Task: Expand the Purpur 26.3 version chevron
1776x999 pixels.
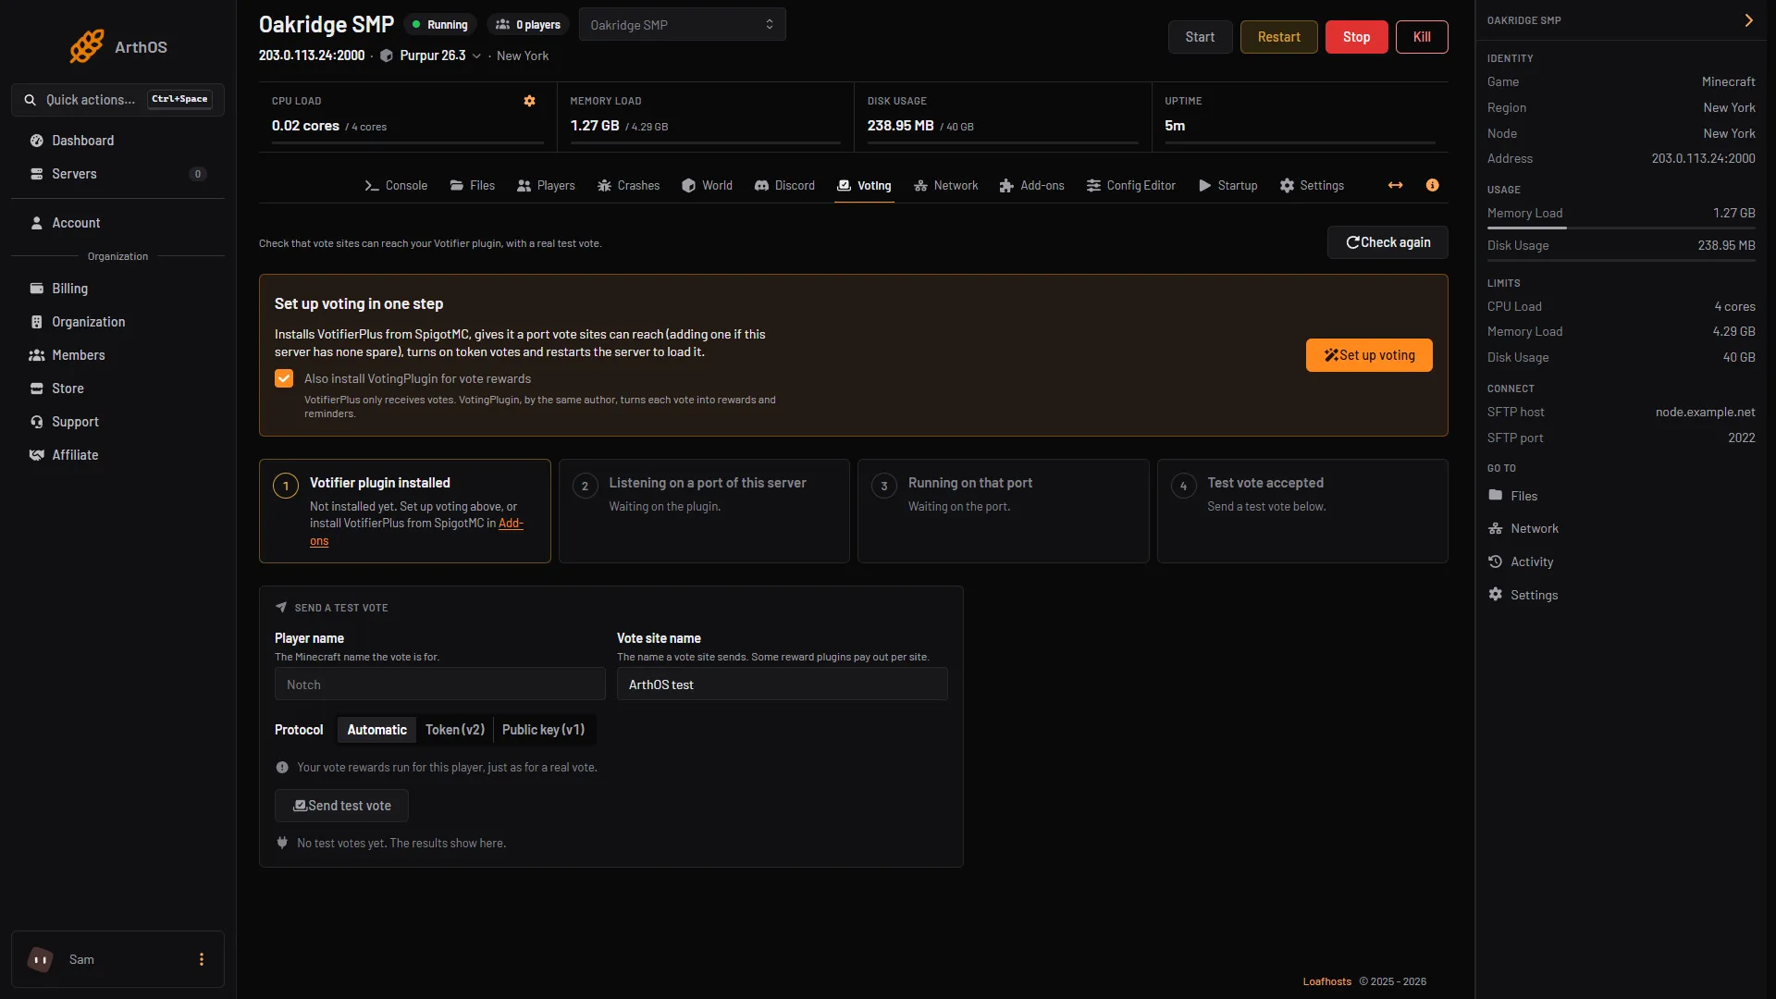Action: click(476, 56)
